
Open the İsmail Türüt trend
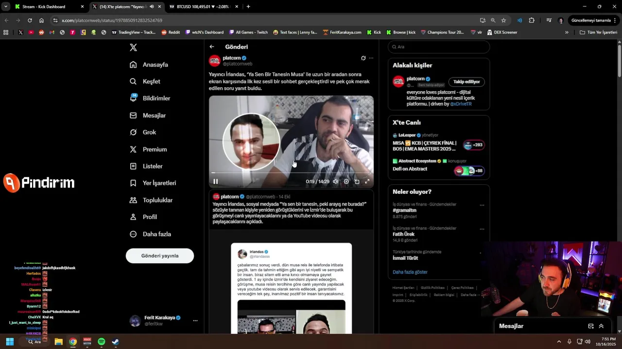(405, 258)
